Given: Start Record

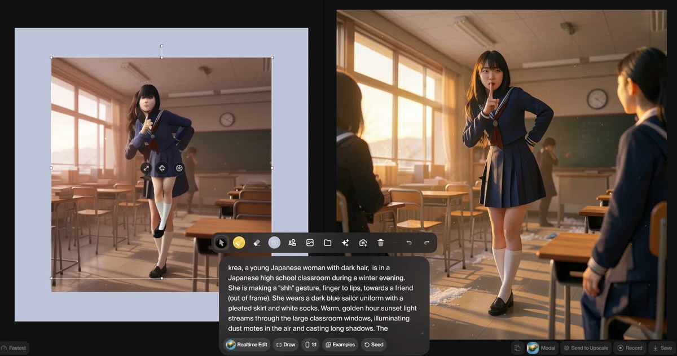Looking at the screenshot, I should tap(630, 348).
